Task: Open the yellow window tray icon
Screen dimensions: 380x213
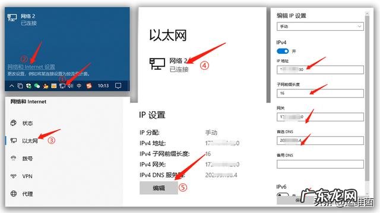Action: 54,86
